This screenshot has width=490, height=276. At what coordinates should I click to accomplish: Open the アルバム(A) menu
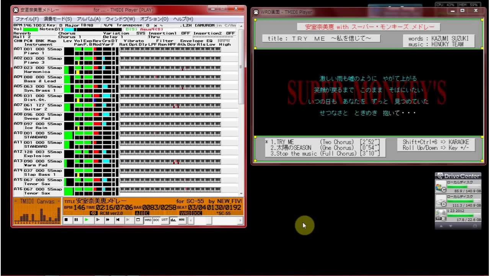click(88, 19)
